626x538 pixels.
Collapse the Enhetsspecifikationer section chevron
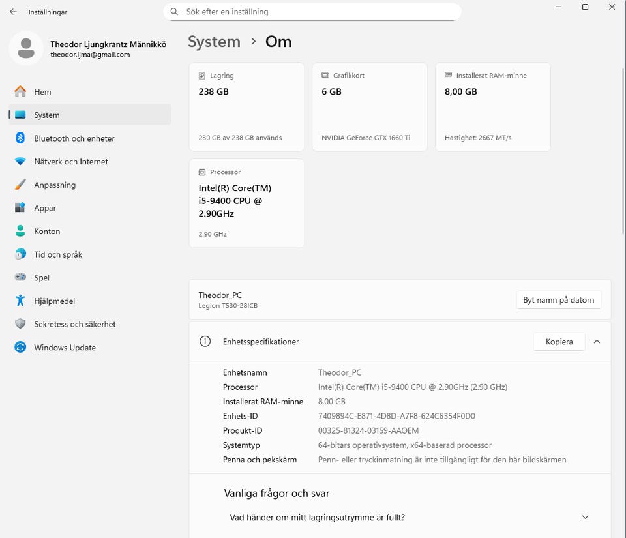(x=597, y=342)
